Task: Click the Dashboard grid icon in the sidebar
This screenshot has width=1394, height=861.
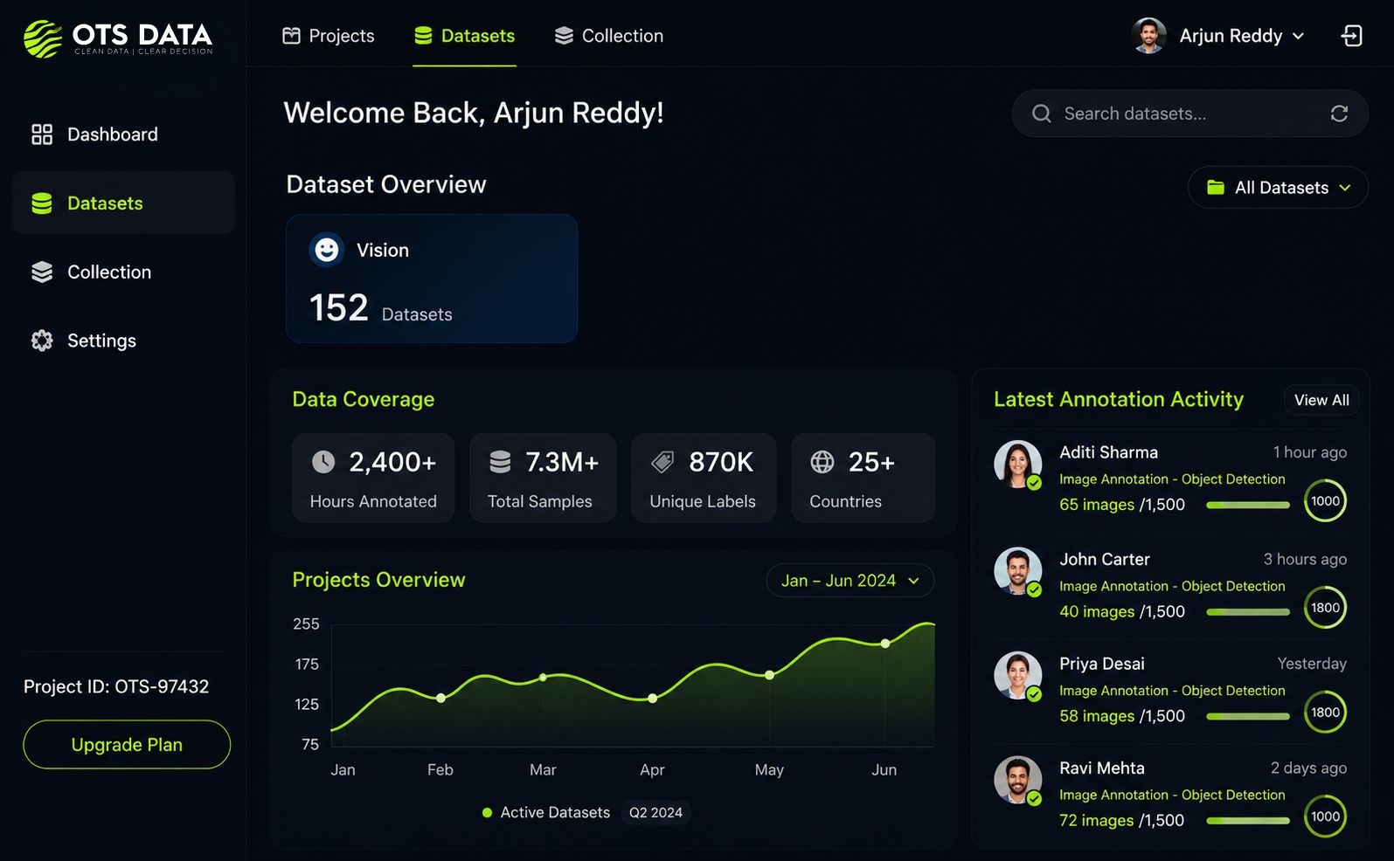Action: tap(42, 134)
